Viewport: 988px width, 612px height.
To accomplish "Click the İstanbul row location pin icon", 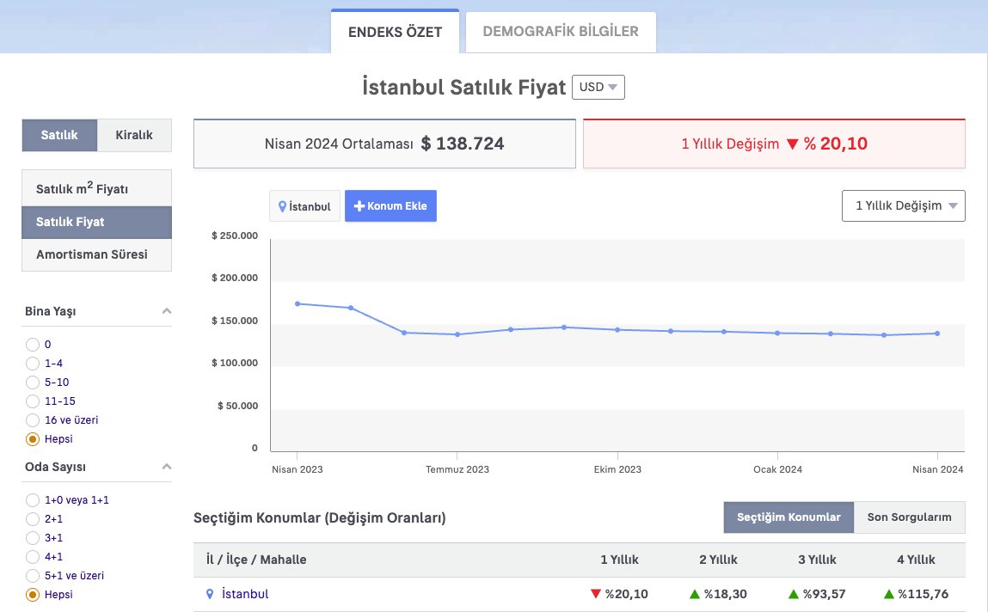I will point(210,594).
